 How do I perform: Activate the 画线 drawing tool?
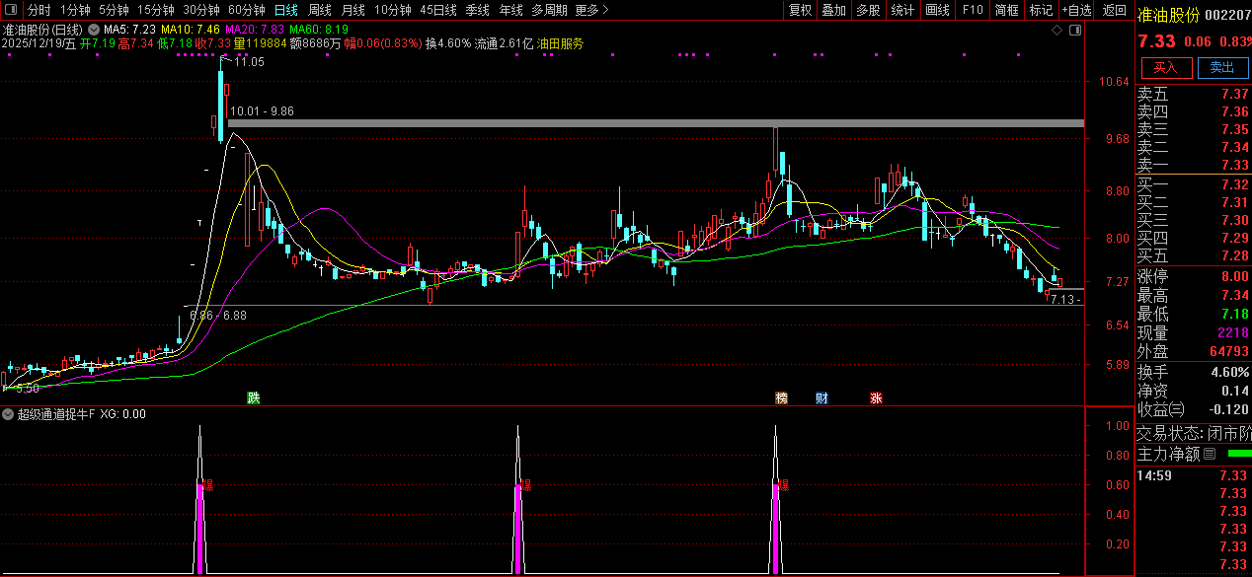click(938, 10)
